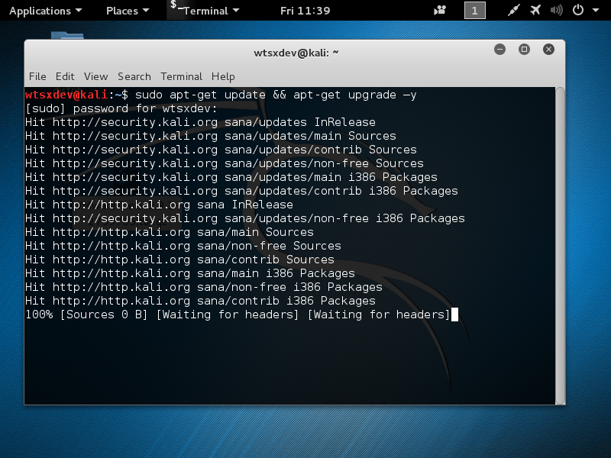This screenshot has width=611, height=458.
Task: Open the Fri 11:39 clock display
Action: 305,11
